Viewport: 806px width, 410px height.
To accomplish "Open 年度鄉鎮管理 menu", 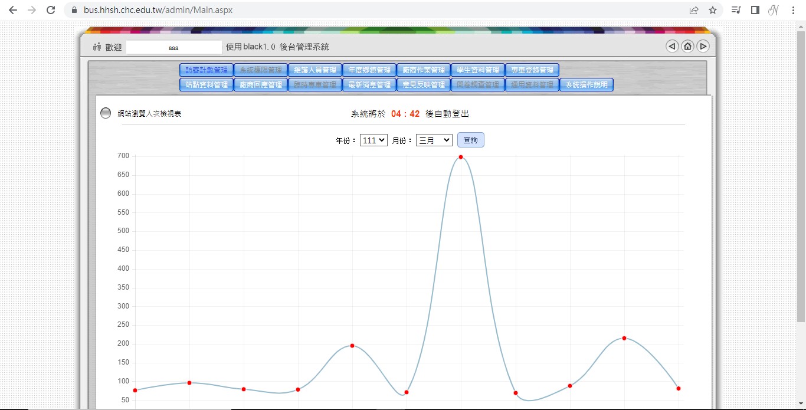I will 369,70.
